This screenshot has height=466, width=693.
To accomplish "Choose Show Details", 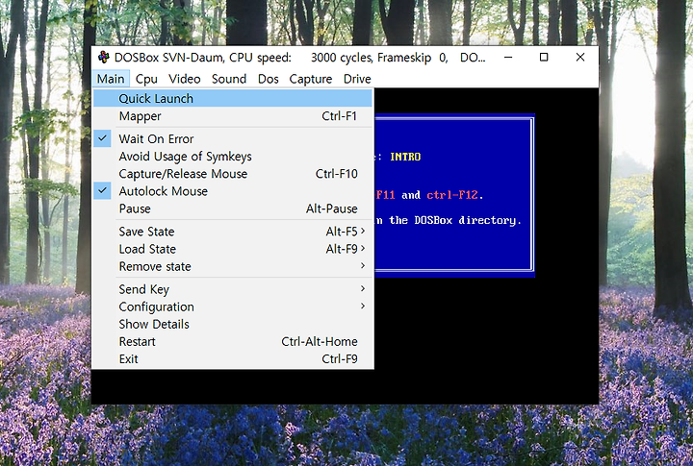I will point(233,324).
